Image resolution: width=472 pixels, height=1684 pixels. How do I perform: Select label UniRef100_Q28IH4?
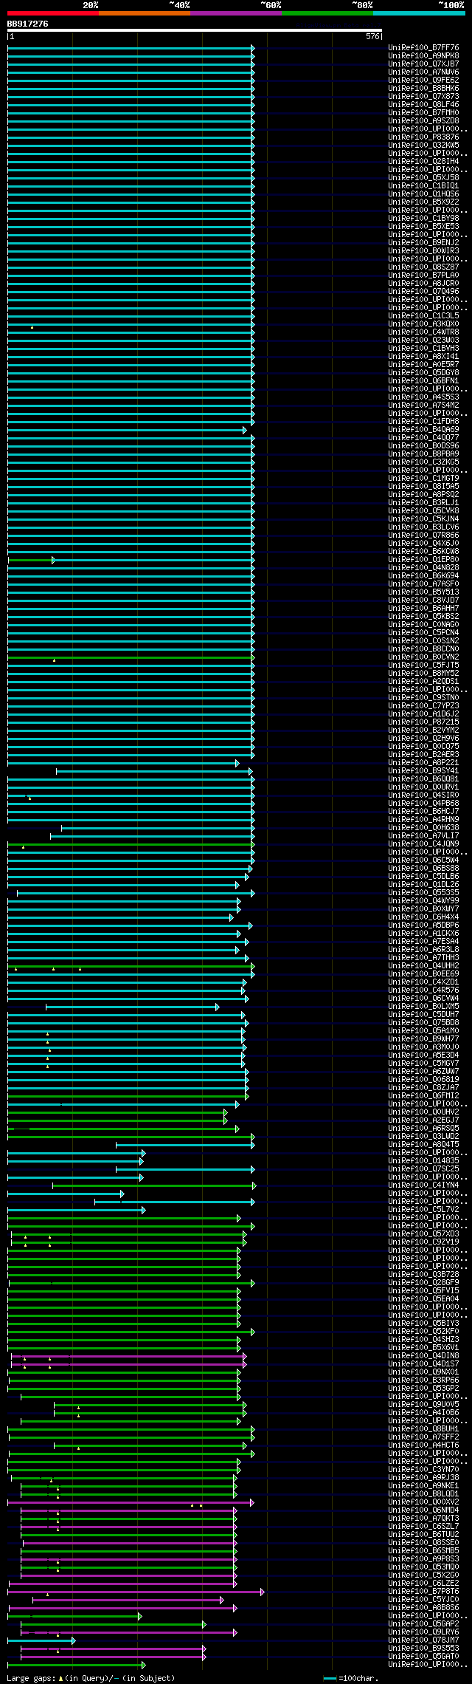(423, 161)
